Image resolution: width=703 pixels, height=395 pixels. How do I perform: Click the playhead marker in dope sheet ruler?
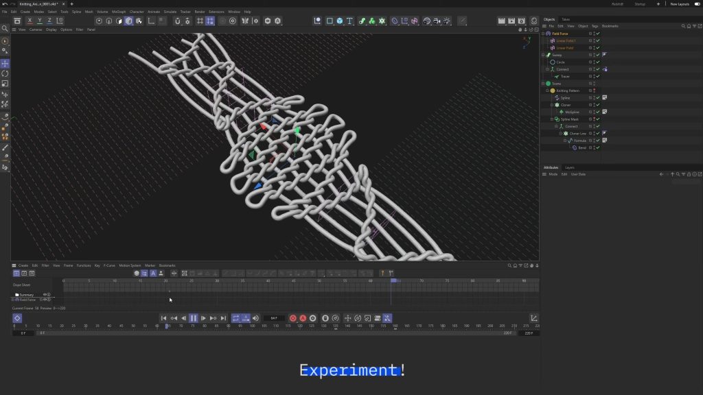click(393, 280)
